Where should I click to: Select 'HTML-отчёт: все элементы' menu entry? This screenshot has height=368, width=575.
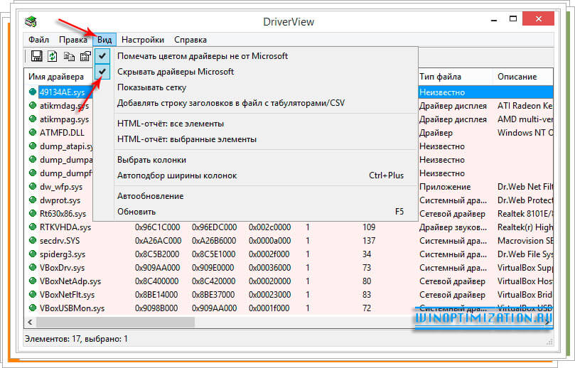point(171,124)
